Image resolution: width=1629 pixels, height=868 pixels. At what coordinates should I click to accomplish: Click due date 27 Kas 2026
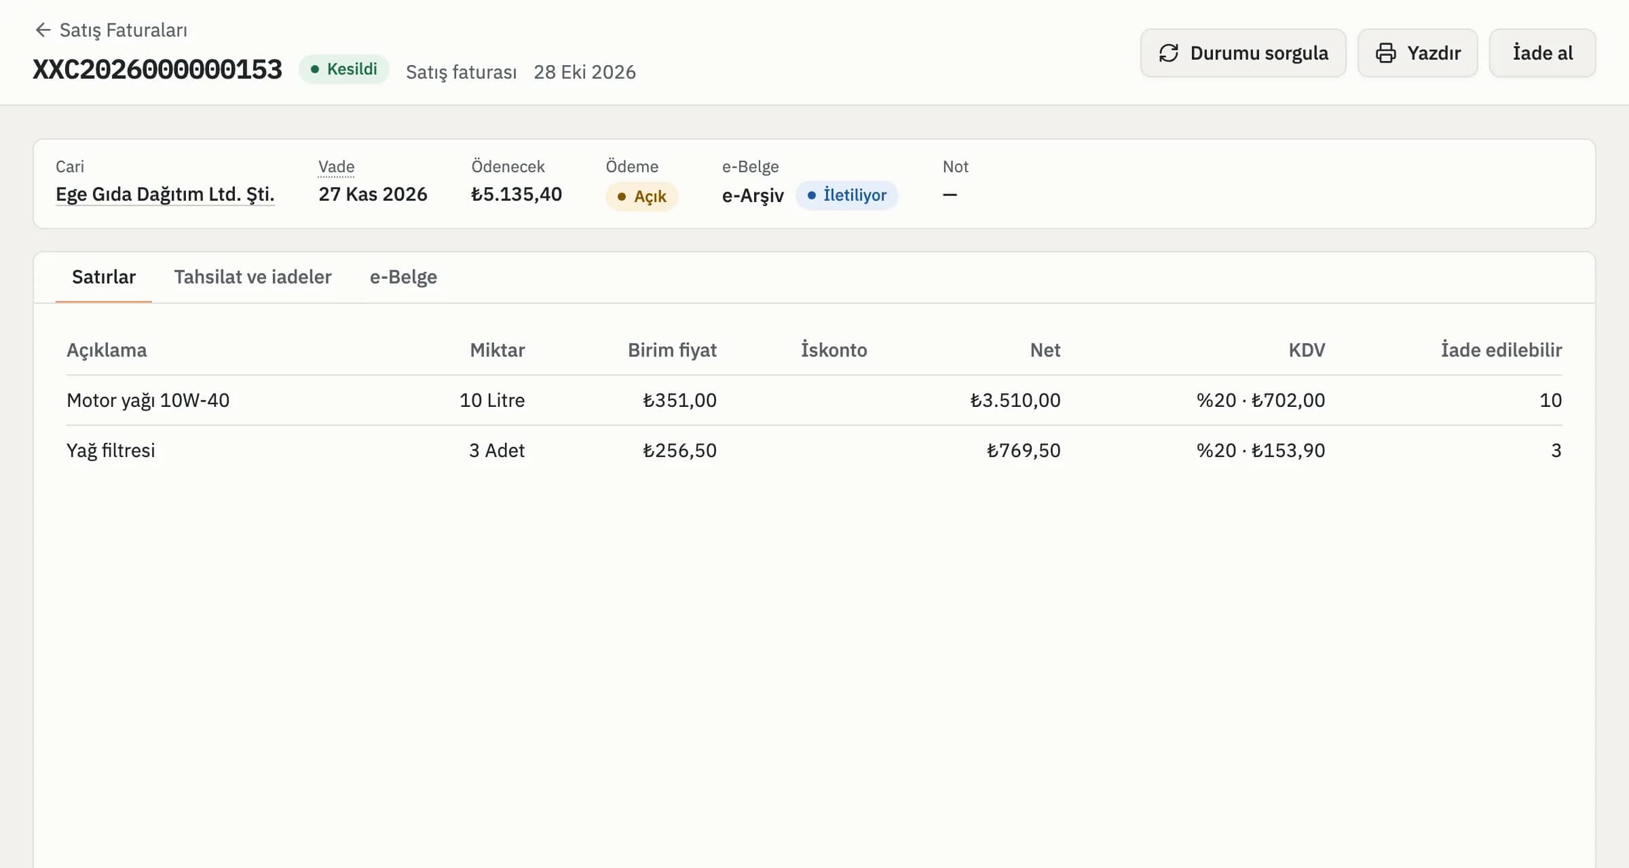(x=373, y=195)
